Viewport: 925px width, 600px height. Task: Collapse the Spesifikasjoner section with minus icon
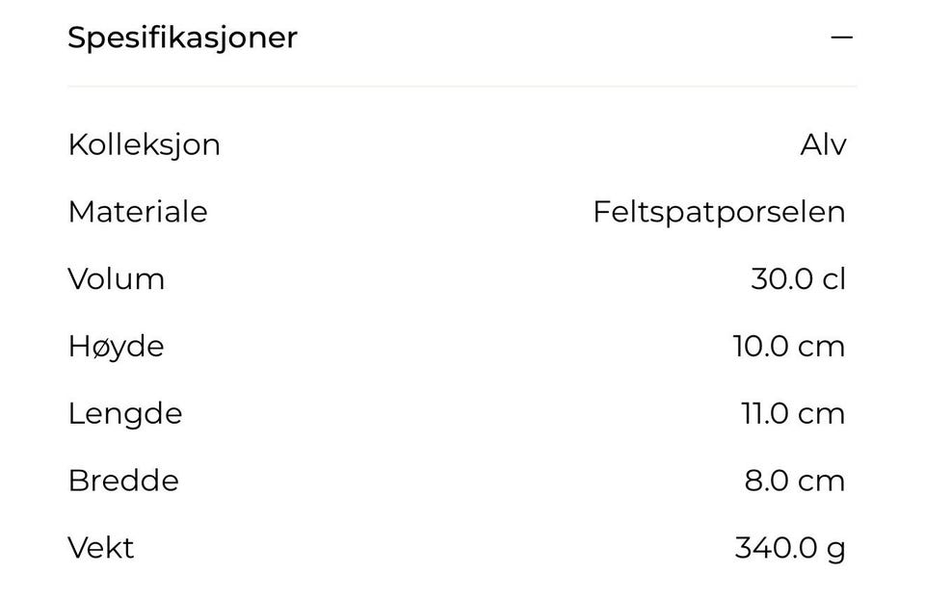point(842,38)
